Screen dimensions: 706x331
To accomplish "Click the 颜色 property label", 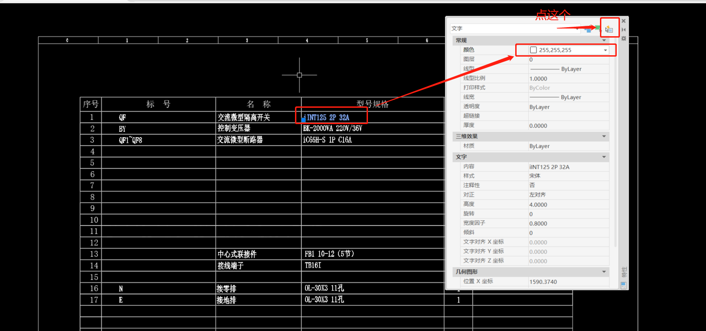I will (469, 50).
